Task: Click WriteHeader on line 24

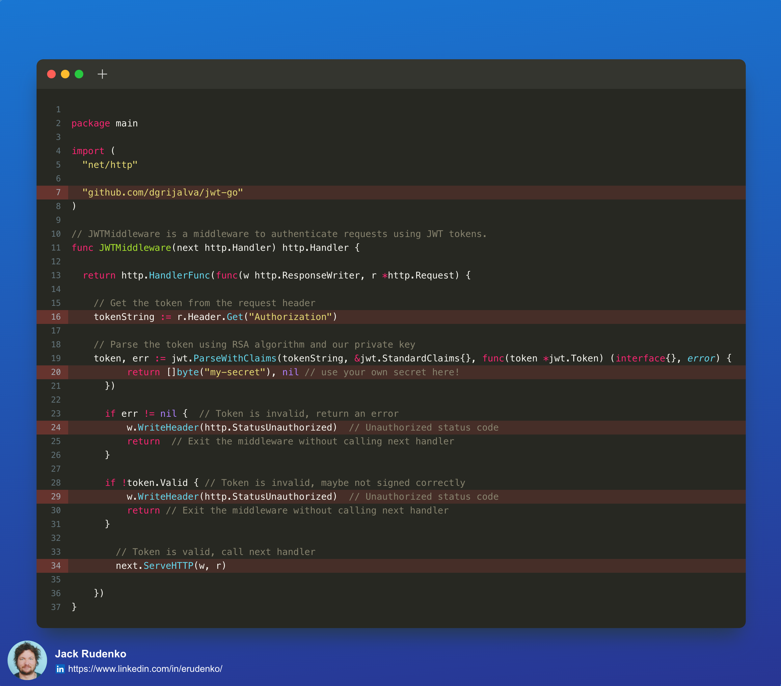Action: click(169, 427)
